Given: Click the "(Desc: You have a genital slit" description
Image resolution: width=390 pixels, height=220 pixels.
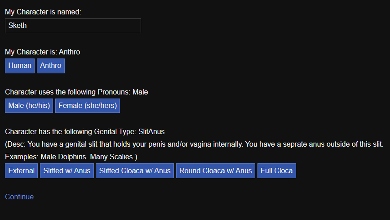Looking at the screenshot, I should 194,144.
